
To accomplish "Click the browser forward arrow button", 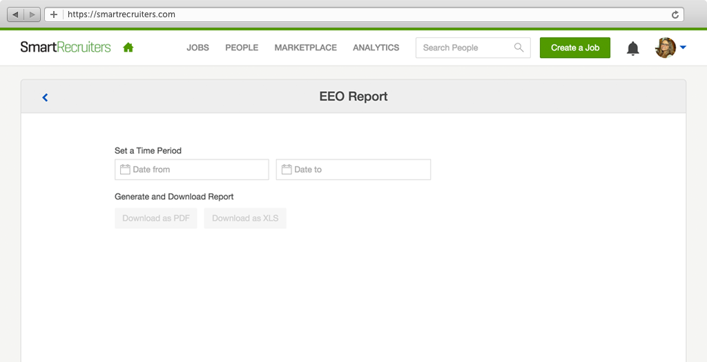I will [x=32, y=14].
